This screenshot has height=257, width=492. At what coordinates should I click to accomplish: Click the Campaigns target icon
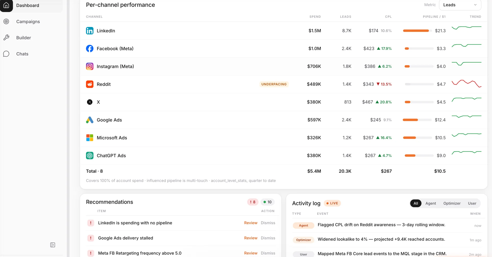tap(6, 22)
